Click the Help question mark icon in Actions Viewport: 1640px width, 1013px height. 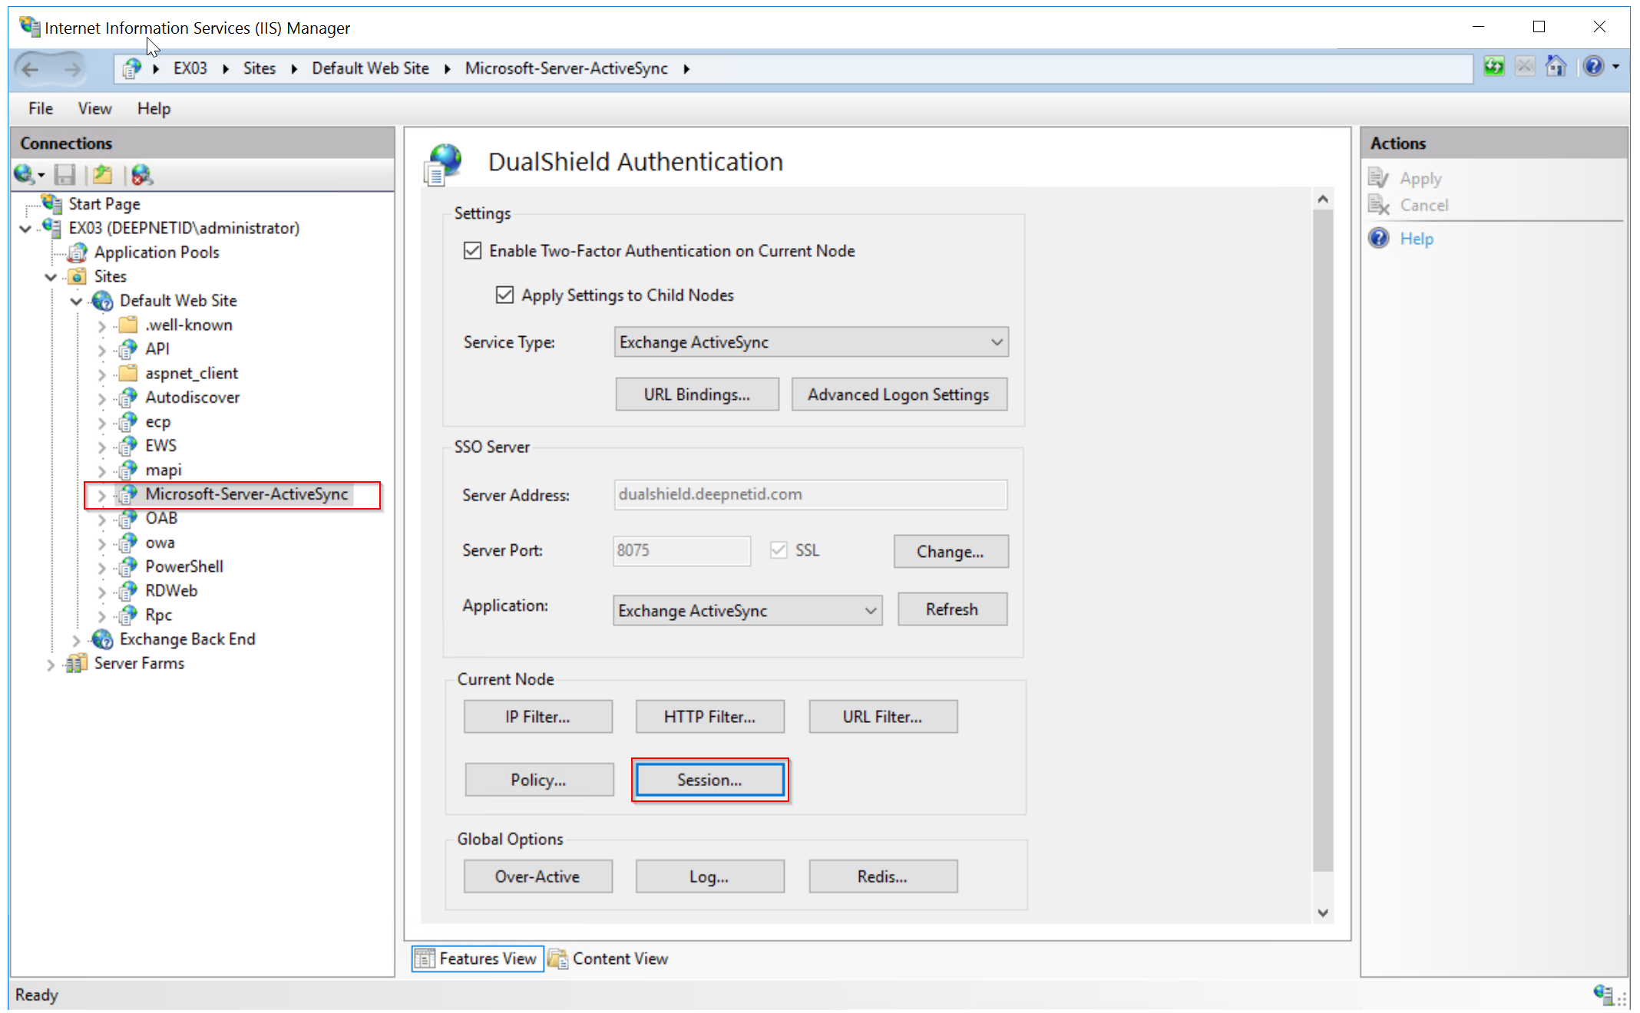pyautogui.click(x=1379, y=238)
